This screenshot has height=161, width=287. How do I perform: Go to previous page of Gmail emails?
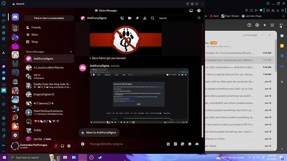(262, 35)
